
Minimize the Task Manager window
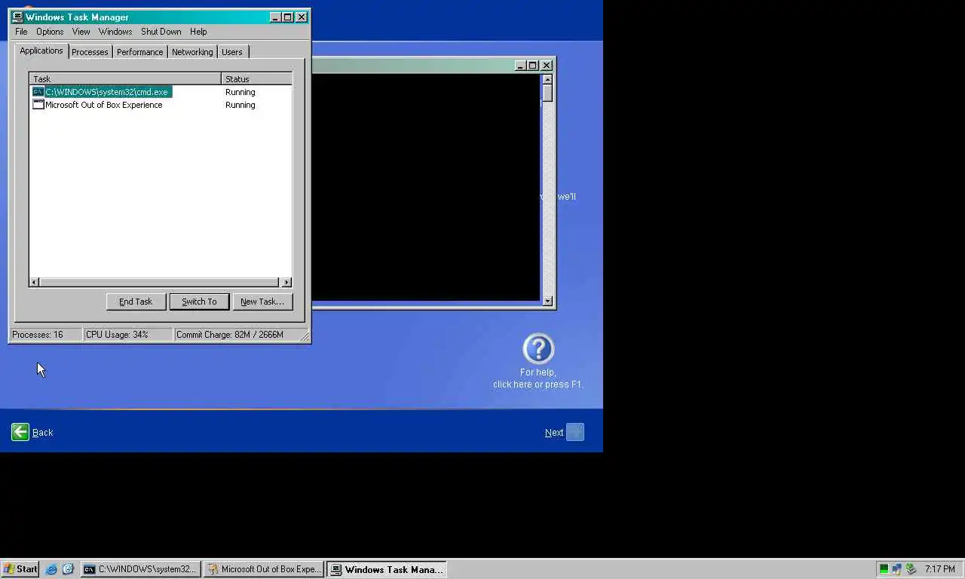coord(275,17)
